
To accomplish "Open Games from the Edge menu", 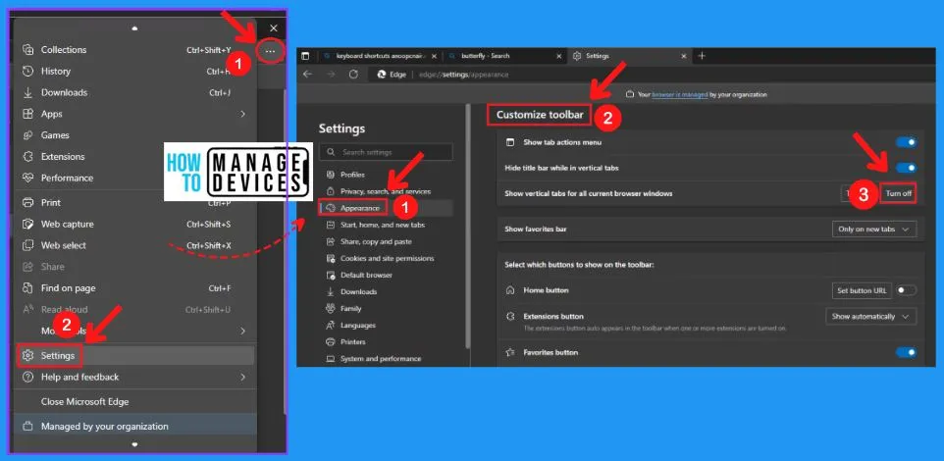I will pos(133,135).
